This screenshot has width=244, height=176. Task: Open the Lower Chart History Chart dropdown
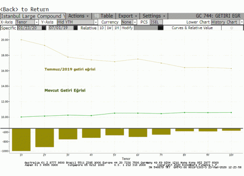click(x=242, y=22)
